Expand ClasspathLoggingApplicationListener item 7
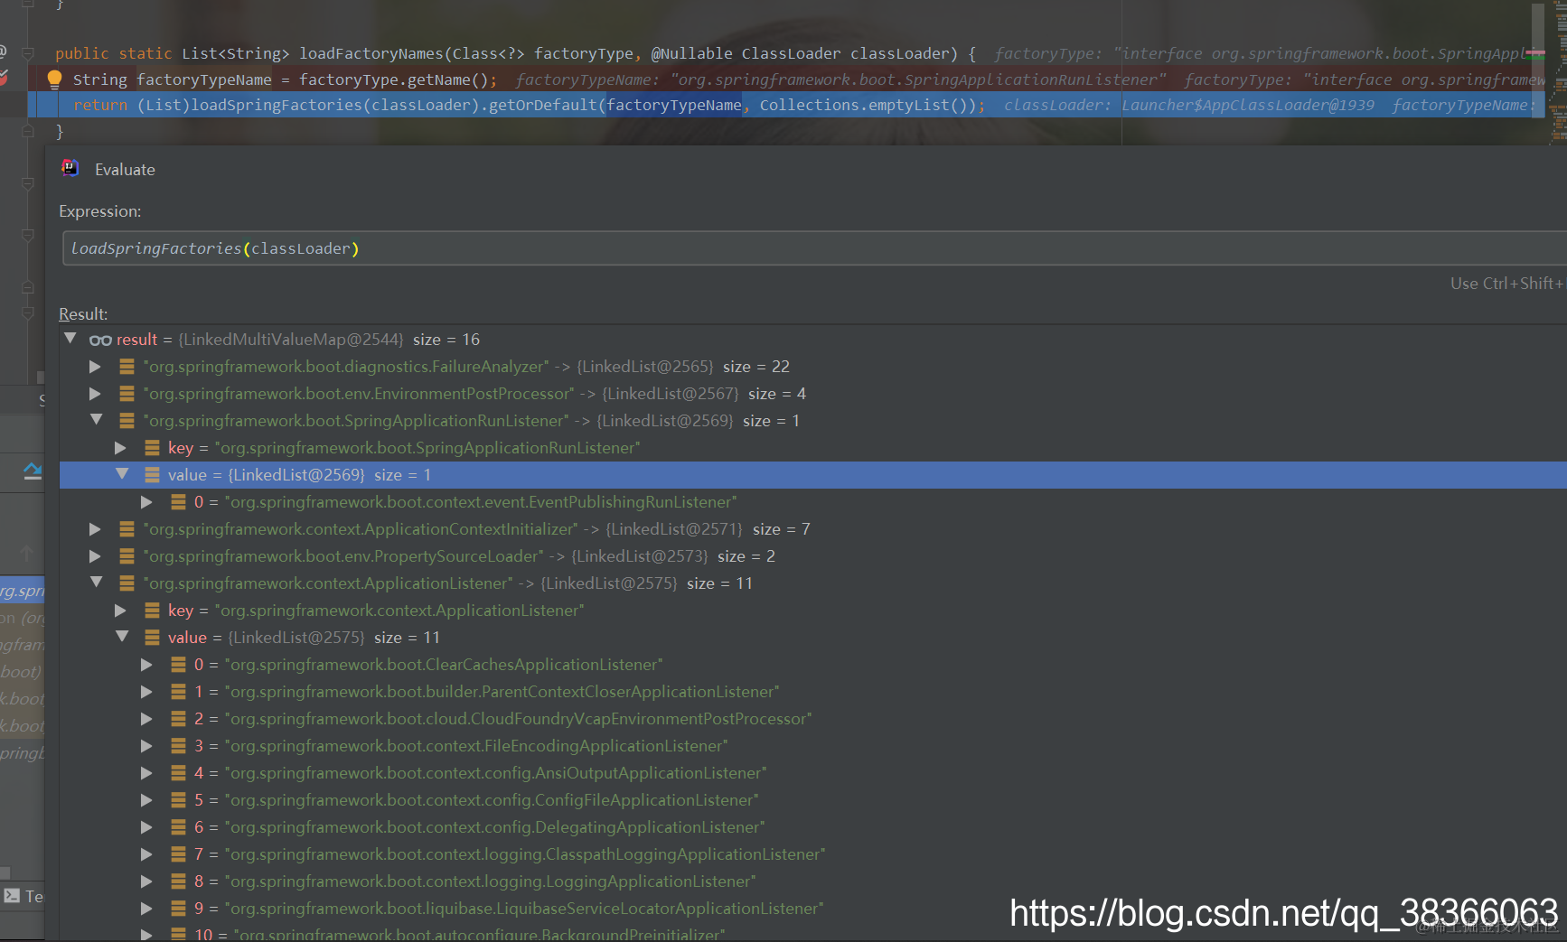This screenshot has height=942, width=1567. (146, 854)
